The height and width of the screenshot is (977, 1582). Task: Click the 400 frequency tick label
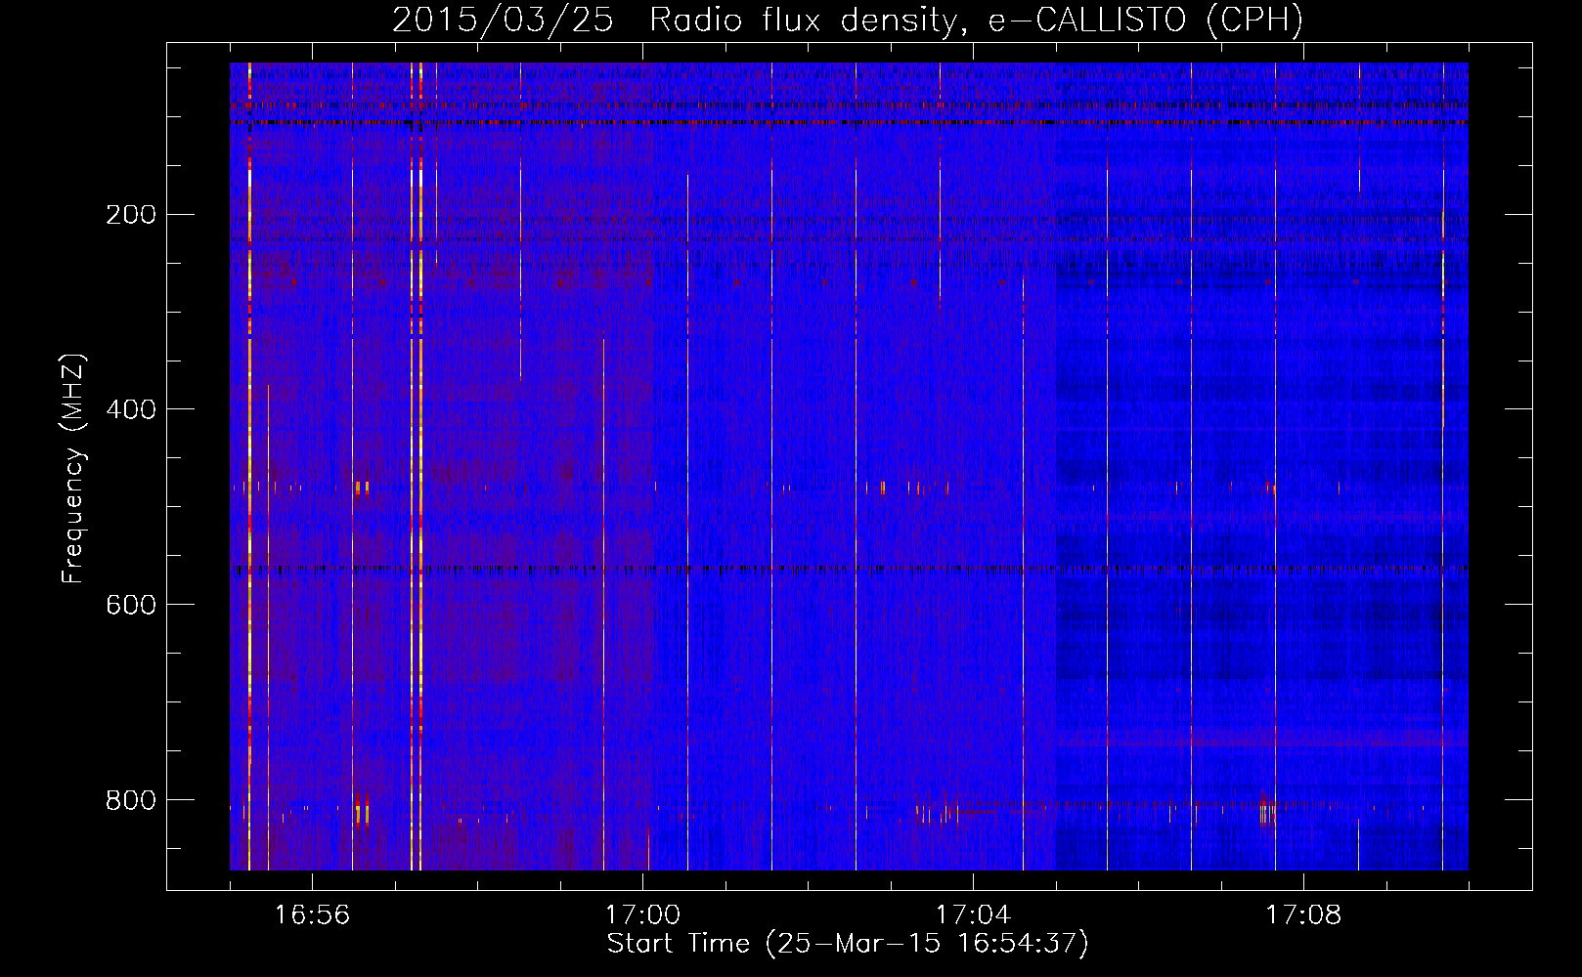(x=130, y=409)
